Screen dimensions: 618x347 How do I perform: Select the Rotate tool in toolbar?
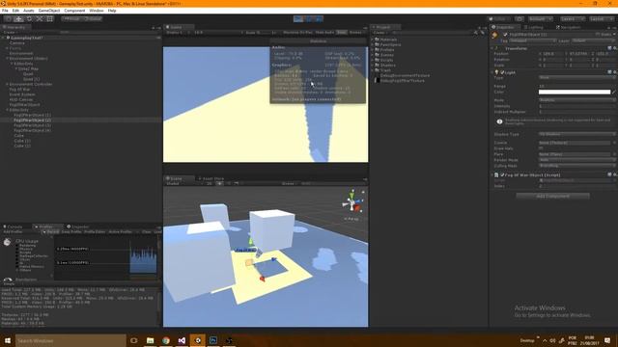(29, 18)
